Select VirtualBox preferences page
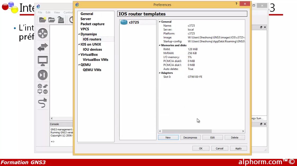The width and height of the screenshot is (297, 166). [x=89, y=55]
